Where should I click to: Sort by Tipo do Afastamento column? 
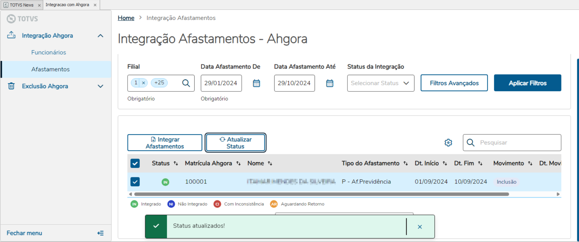(406, 163)
